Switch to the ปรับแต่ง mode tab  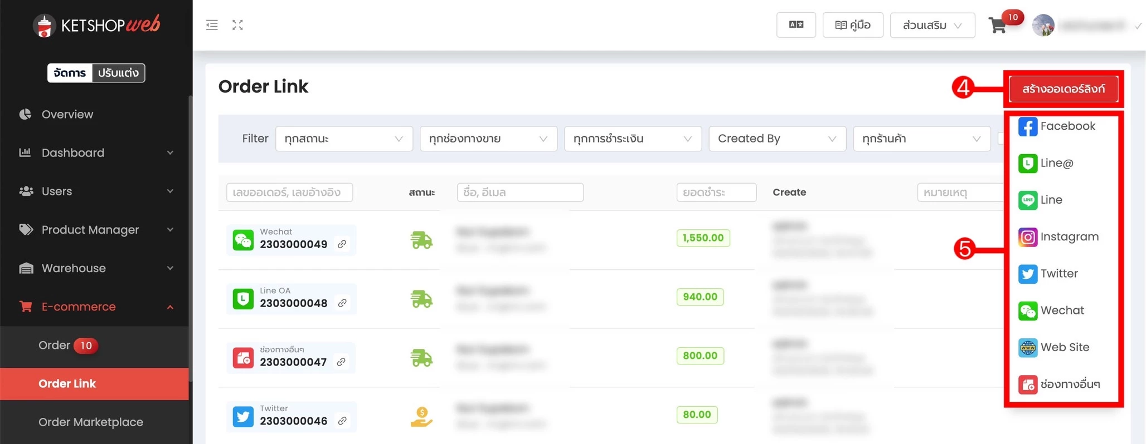click(x=118, y=73)
